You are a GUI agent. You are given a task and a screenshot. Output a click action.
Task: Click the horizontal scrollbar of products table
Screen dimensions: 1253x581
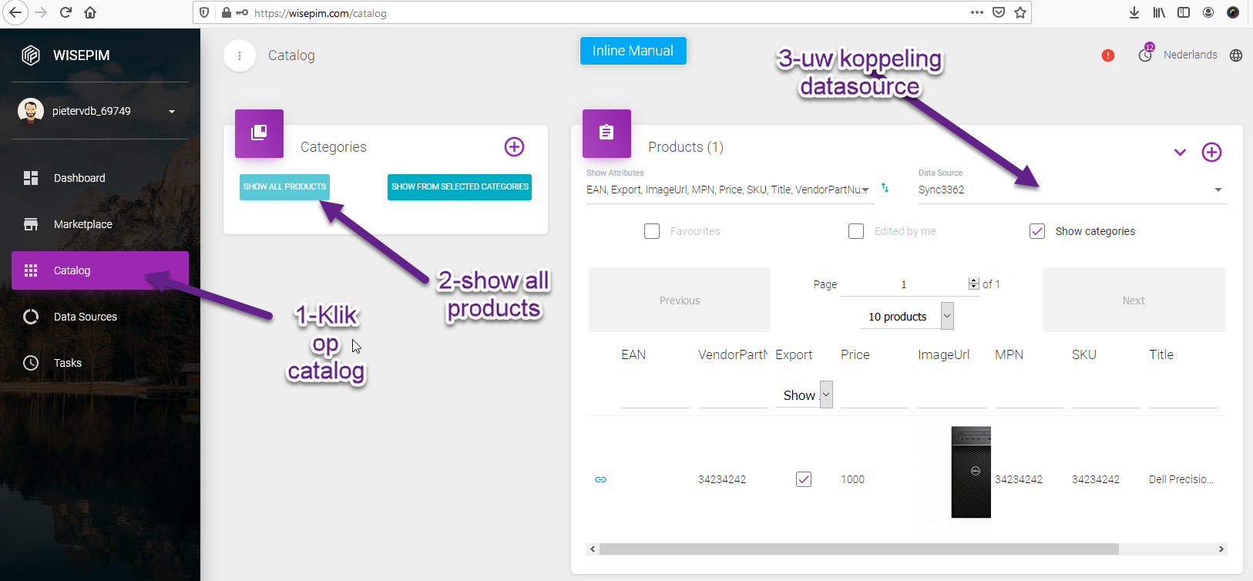pos(858,549)
